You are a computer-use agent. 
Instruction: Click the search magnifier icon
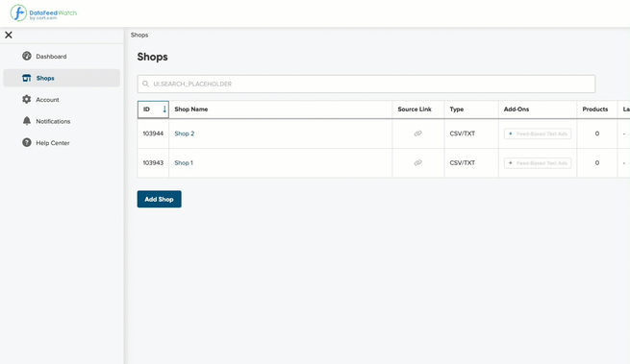point(145,84)
